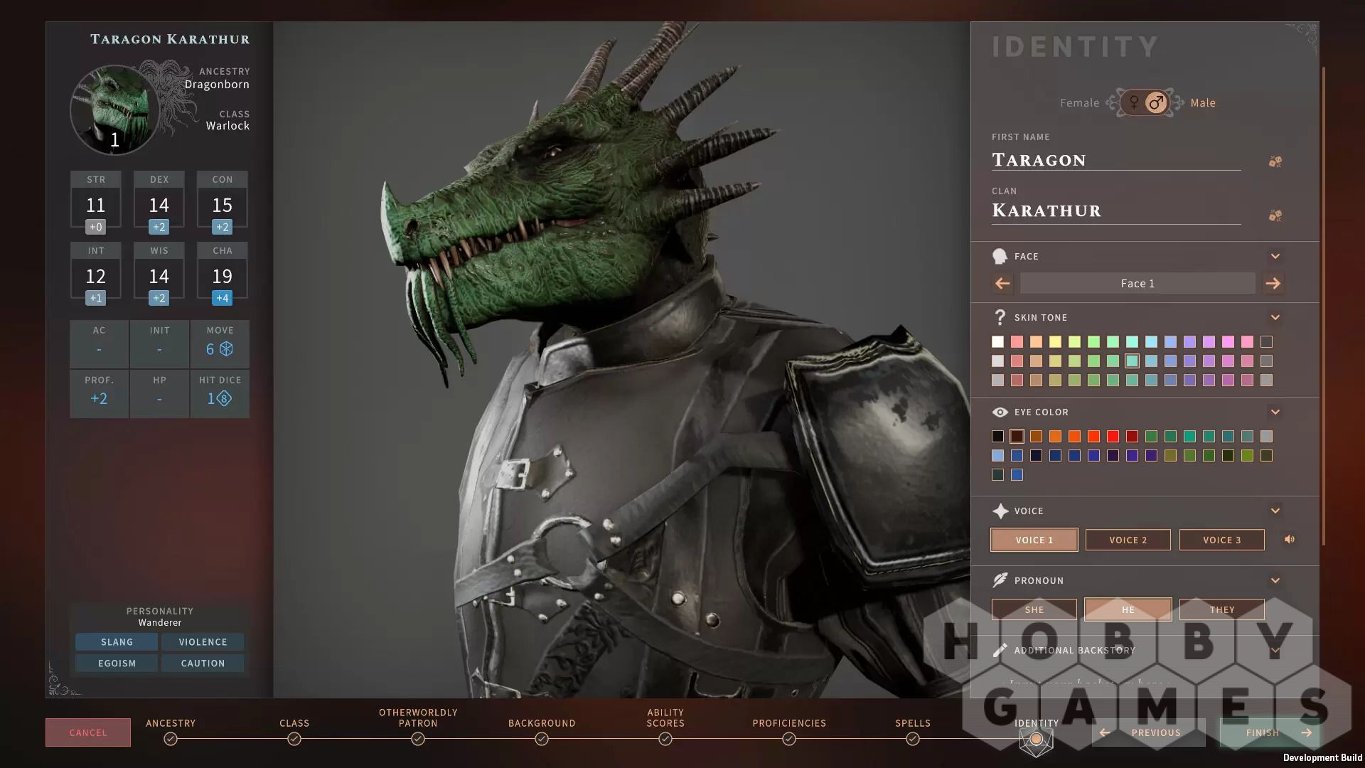Set pronoun to HE
This screenshot has height=768, width=1365.
click(x=1128, y=609)
